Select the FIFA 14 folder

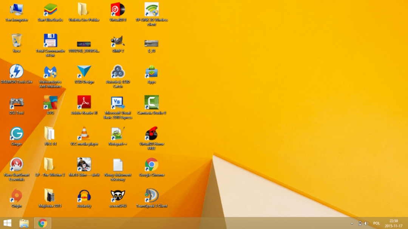tap(50, 134)
